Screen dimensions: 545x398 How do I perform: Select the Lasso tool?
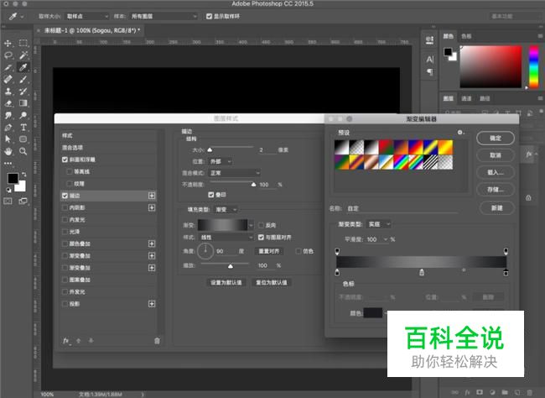tap(8, 55)
